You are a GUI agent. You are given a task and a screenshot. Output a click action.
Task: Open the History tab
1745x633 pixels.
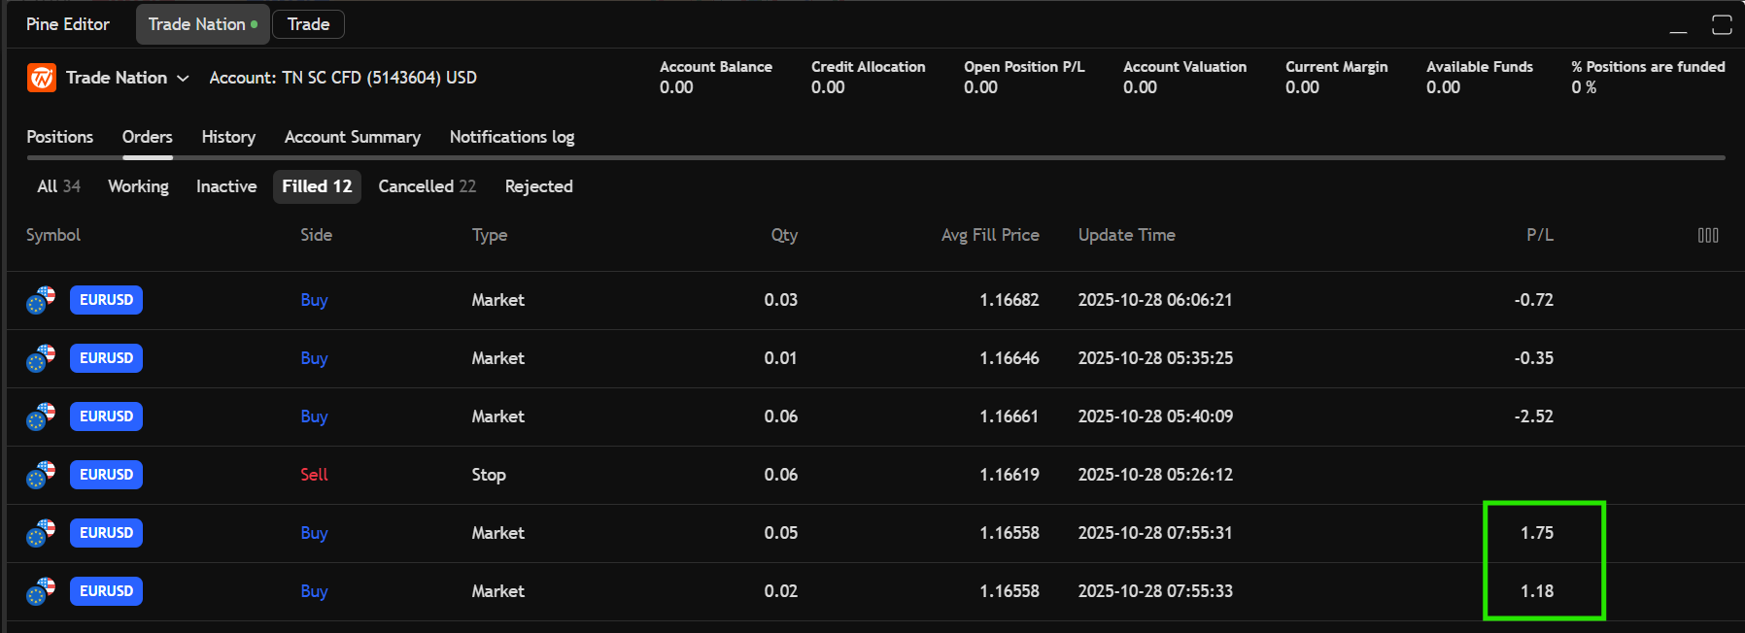[x=228, y=137]
